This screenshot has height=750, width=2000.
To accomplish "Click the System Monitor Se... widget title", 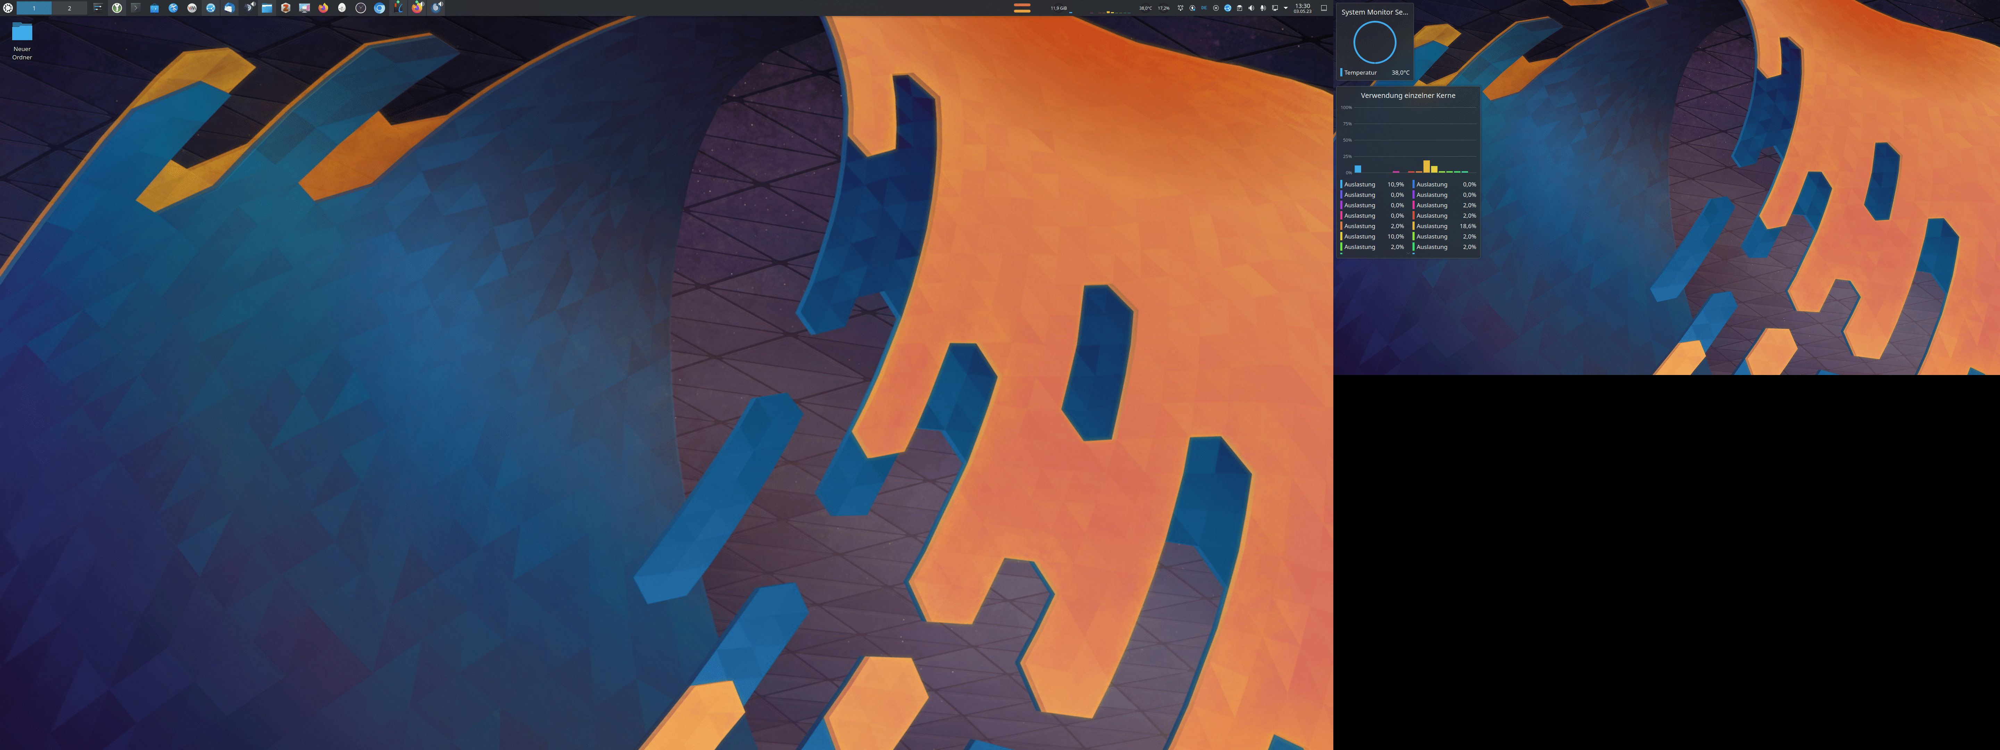I will click(1374, 12).
